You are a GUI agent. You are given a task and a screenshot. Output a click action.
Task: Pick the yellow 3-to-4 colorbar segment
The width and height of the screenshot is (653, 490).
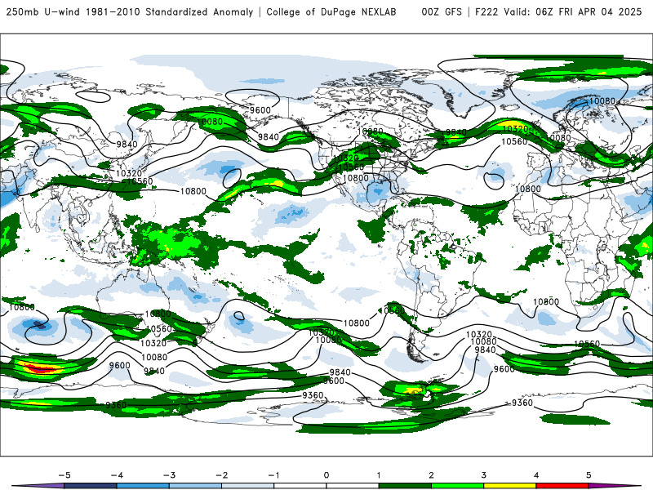tap(510, 486)
